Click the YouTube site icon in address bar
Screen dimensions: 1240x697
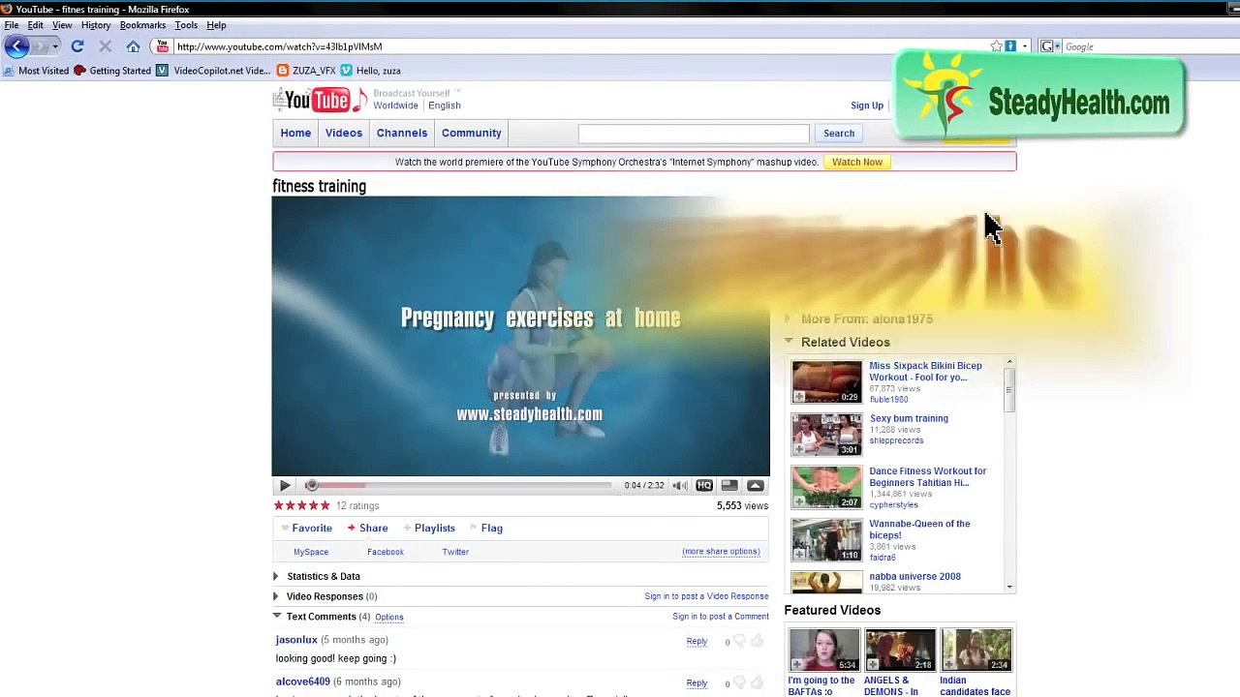(162, 46)
